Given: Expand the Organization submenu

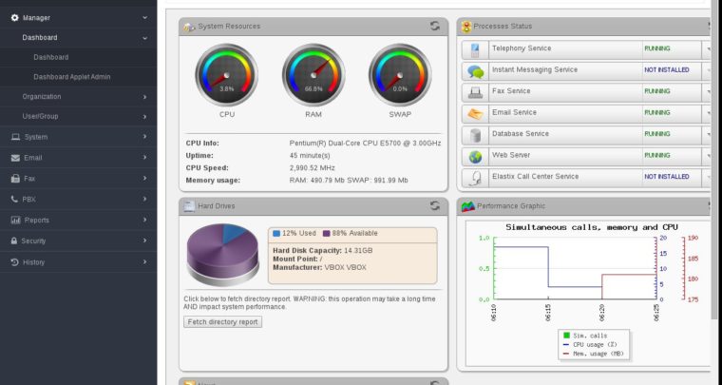Looking at the screenshot, I should (x=76, y=96).
